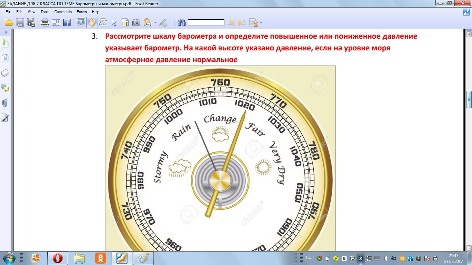The height and width of the screenshot is (265, 472).
Task: Print the document using the printer icon
Action: (x=45, y=23)
